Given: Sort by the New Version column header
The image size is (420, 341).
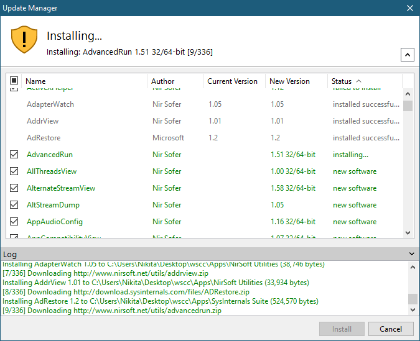Looking at the screenshot, I should [x=296, y=81].
